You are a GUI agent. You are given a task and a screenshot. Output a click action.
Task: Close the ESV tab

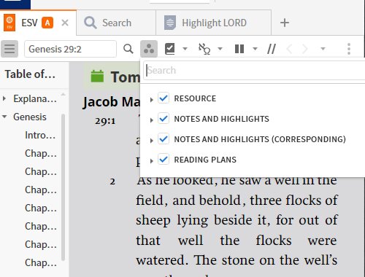pos(65,23)
